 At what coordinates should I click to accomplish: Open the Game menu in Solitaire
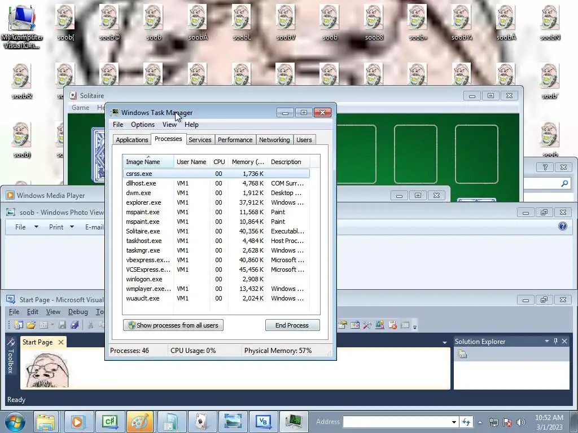(x=80, y=108)
